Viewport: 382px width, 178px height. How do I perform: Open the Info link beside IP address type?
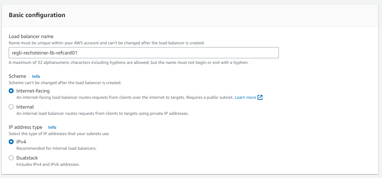pos(52,127)
